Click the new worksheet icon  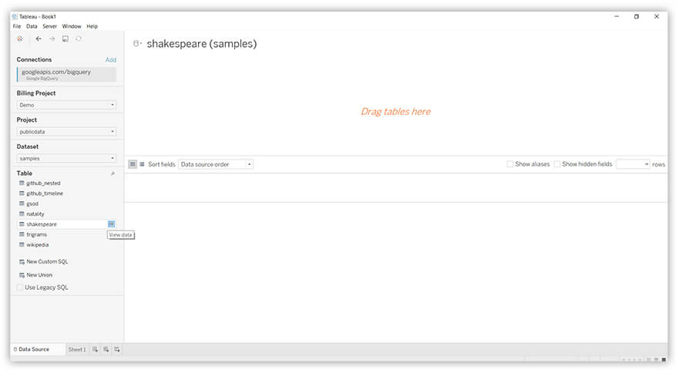click(x=95, y=350)
